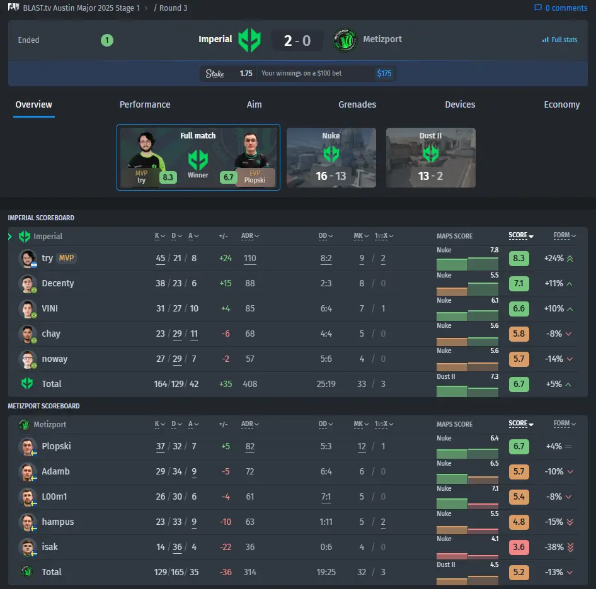The image size is (596, 589).
Task: Click chay's player avatar
Action: click(x=27, y=334)
